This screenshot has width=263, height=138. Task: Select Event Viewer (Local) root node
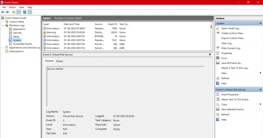coord(16,18)
